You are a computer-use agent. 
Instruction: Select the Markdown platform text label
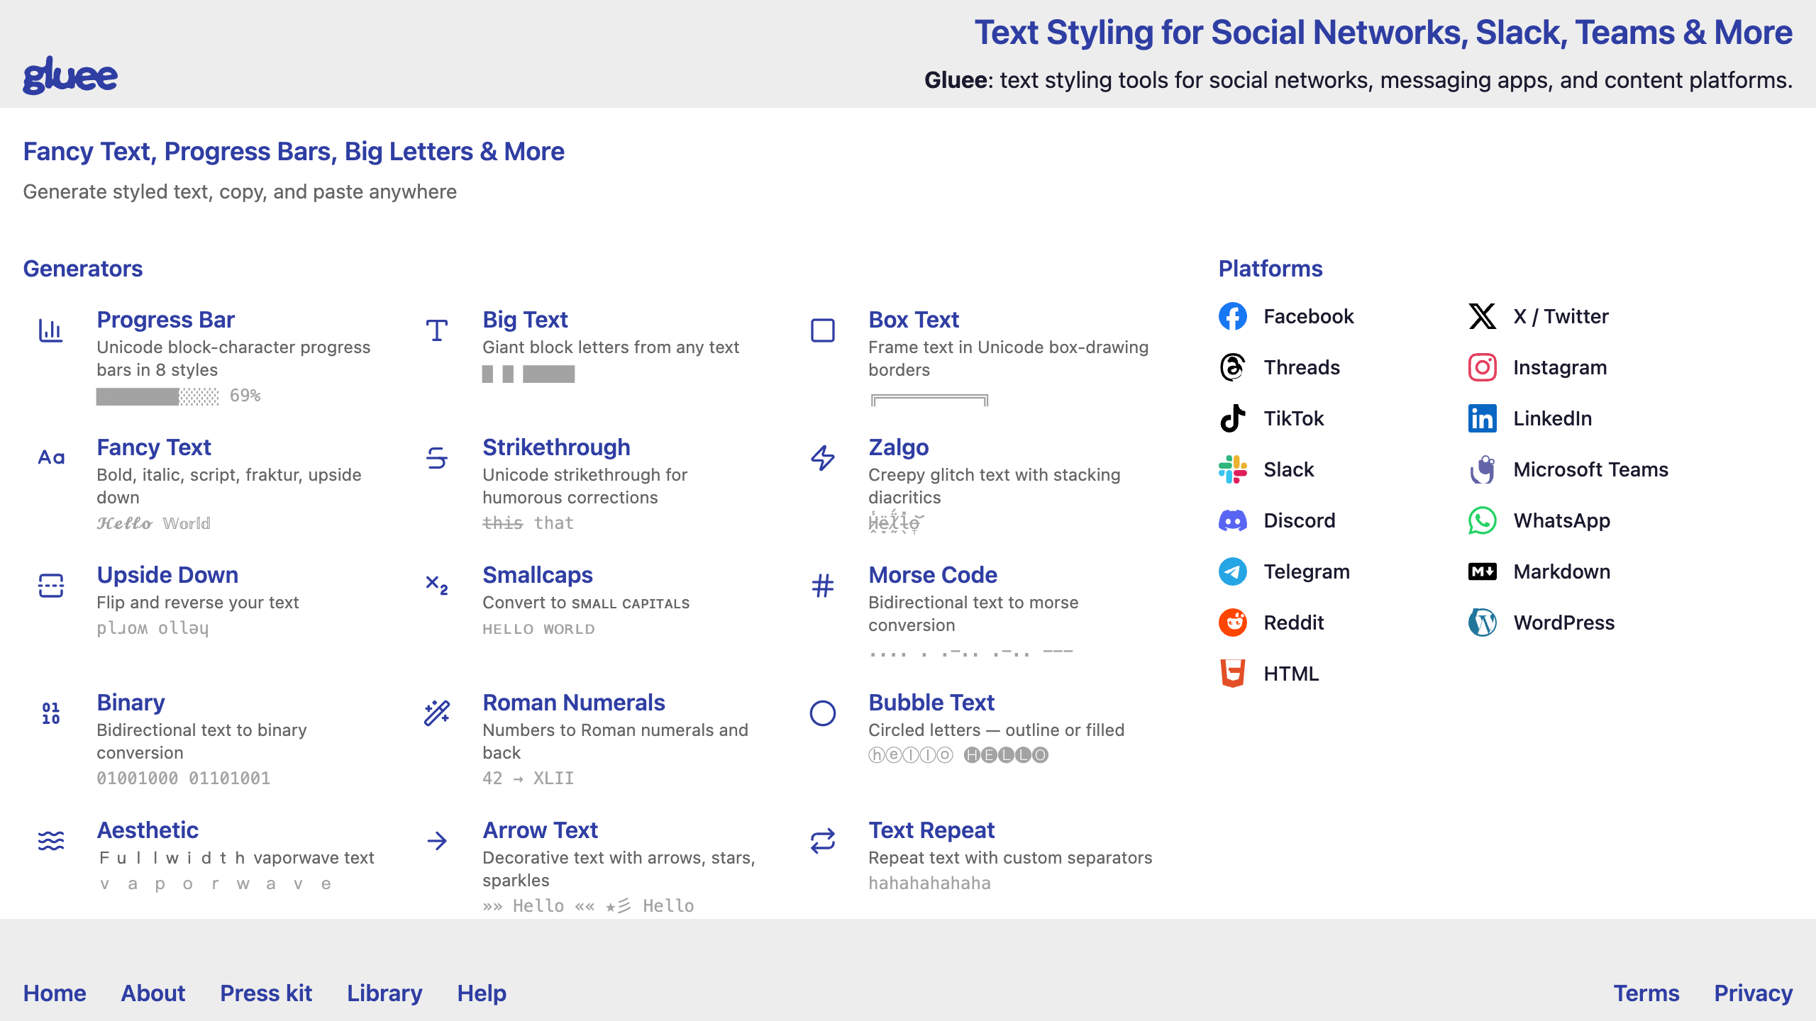click(1562, 571)
